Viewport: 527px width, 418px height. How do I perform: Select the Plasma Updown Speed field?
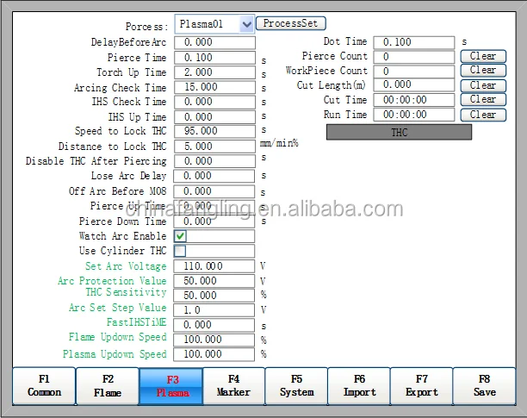(214, 354)
